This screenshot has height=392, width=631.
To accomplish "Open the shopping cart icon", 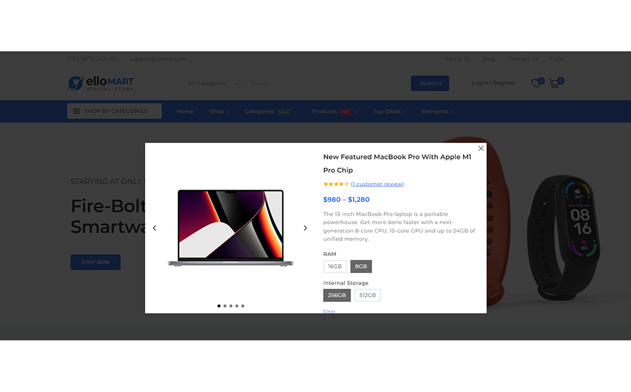I will (x=554, y=83).
